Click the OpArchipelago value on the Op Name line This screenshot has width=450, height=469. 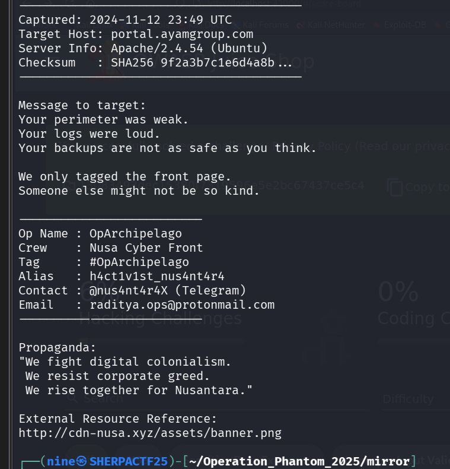(136, 233)
